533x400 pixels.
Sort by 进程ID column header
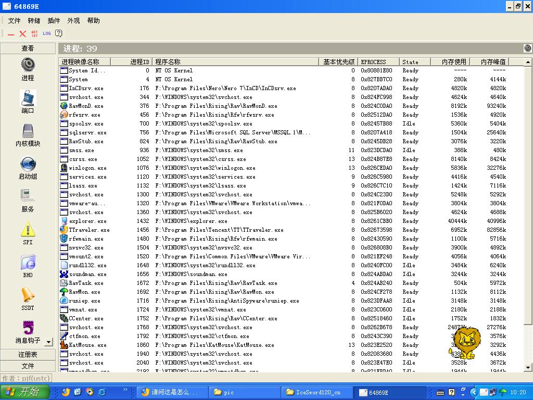(x=131, y=61)
